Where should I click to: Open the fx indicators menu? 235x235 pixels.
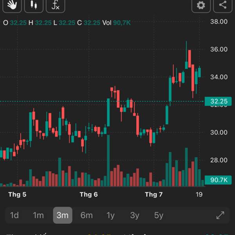click(x=55, y=6)
